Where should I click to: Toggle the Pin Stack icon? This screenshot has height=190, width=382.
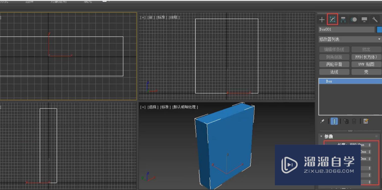322,121
